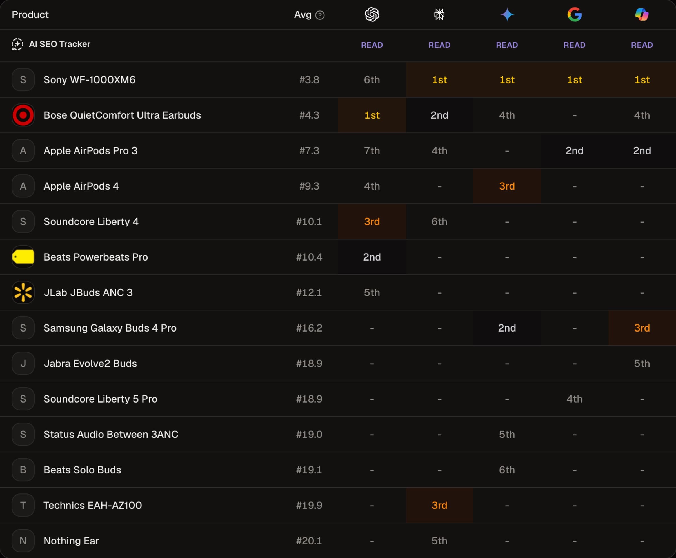
Task: Open READ link under Gemini column
Action: (x=507, y=45)
